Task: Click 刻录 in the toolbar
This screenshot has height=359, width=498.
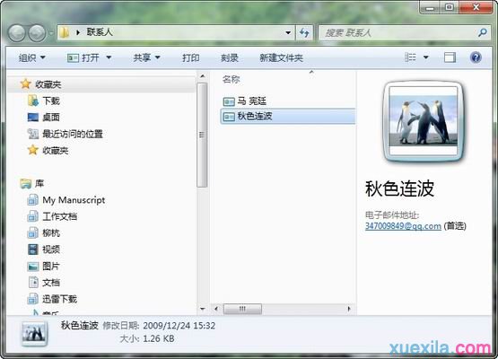Action: (230, 57)
